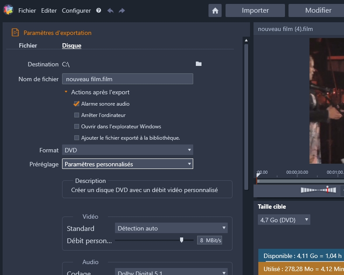Screen dimensions: 344x275
Task: Switch to the Fichier export tab
Action: [28, 45]
